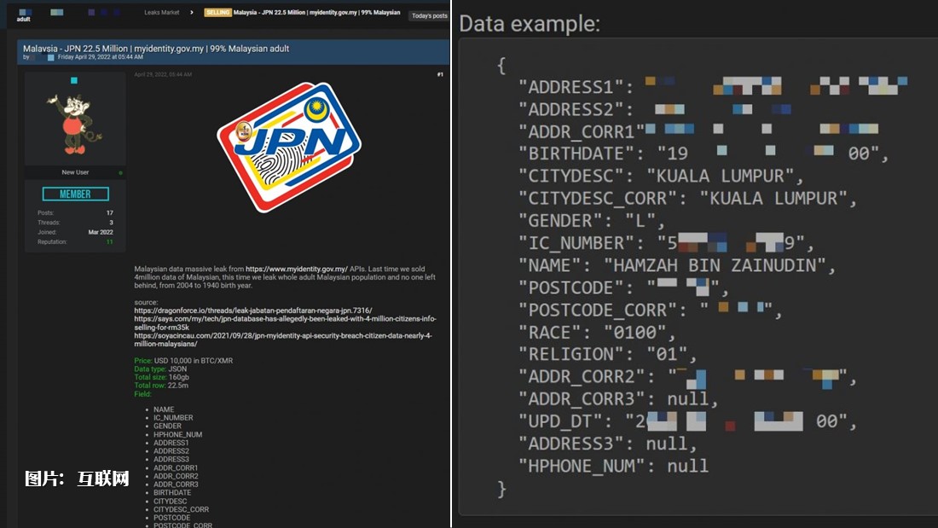938x528 pixels.
Task: Click the Posts count 17
Action: point(109,213)
